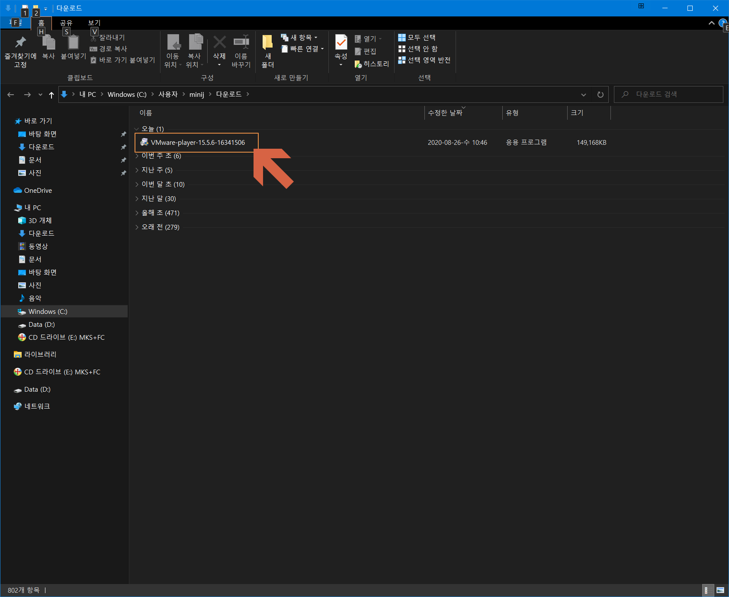Viewport: 729px width, 597px height.
Task: Click 'minij' in address breadcrumb
Action: [197, 94]
